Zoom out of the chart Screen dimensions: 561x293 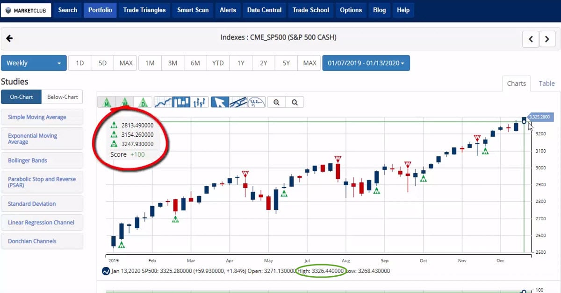(x=295, y=102)
